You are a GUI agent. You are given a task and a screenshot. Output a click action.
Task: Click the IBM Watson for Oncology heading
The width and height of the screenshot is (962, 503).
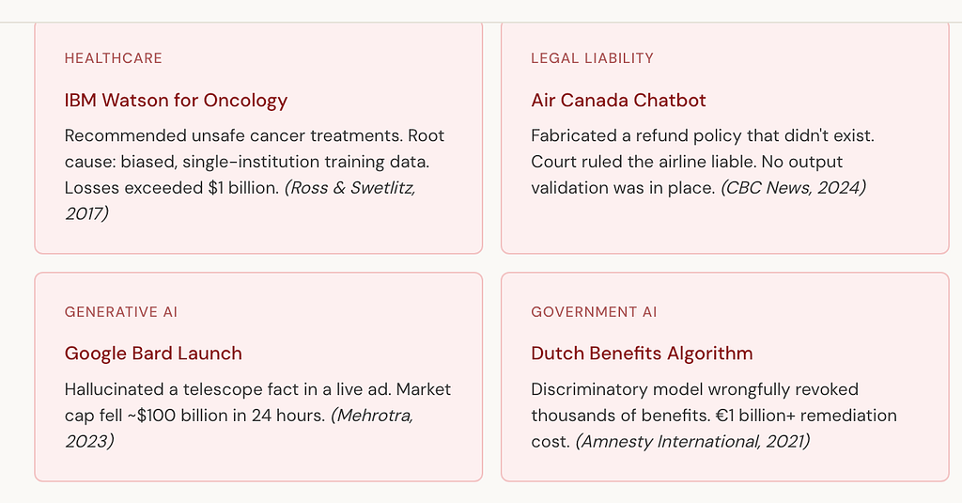pos(176,100)
